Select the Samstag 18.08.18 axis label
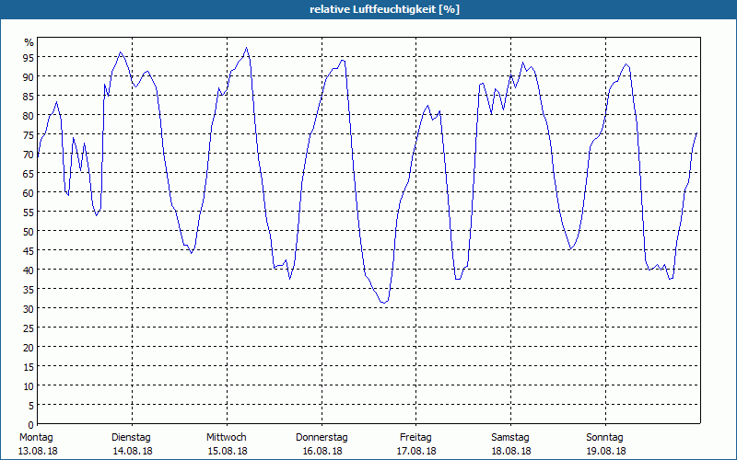Viewport: 737px width, 460px height. click(x=511, y=444)
